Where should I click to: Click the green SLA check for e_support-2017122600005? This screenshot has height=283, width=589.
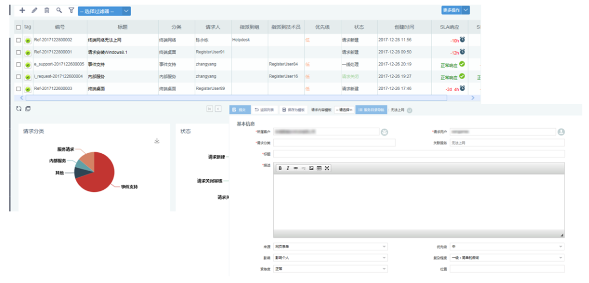point(462,64)
